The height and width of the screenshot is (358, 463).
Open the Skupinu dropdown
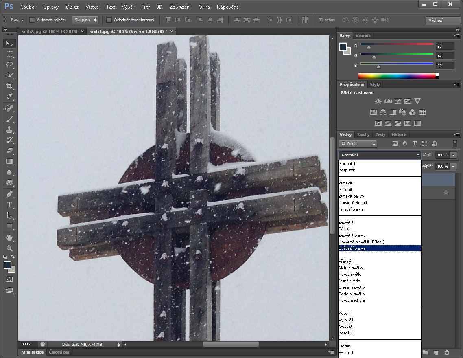coord(85,20)
